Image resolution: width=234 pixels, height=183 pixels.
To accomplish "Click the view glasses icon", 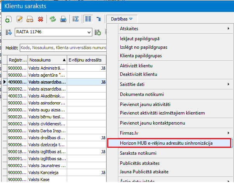I will coord(30,19).
